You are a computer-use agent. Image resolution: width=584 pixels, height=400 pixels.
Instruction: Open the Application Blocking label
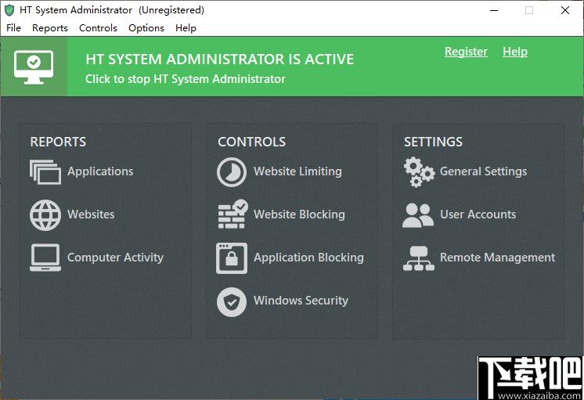308,258
